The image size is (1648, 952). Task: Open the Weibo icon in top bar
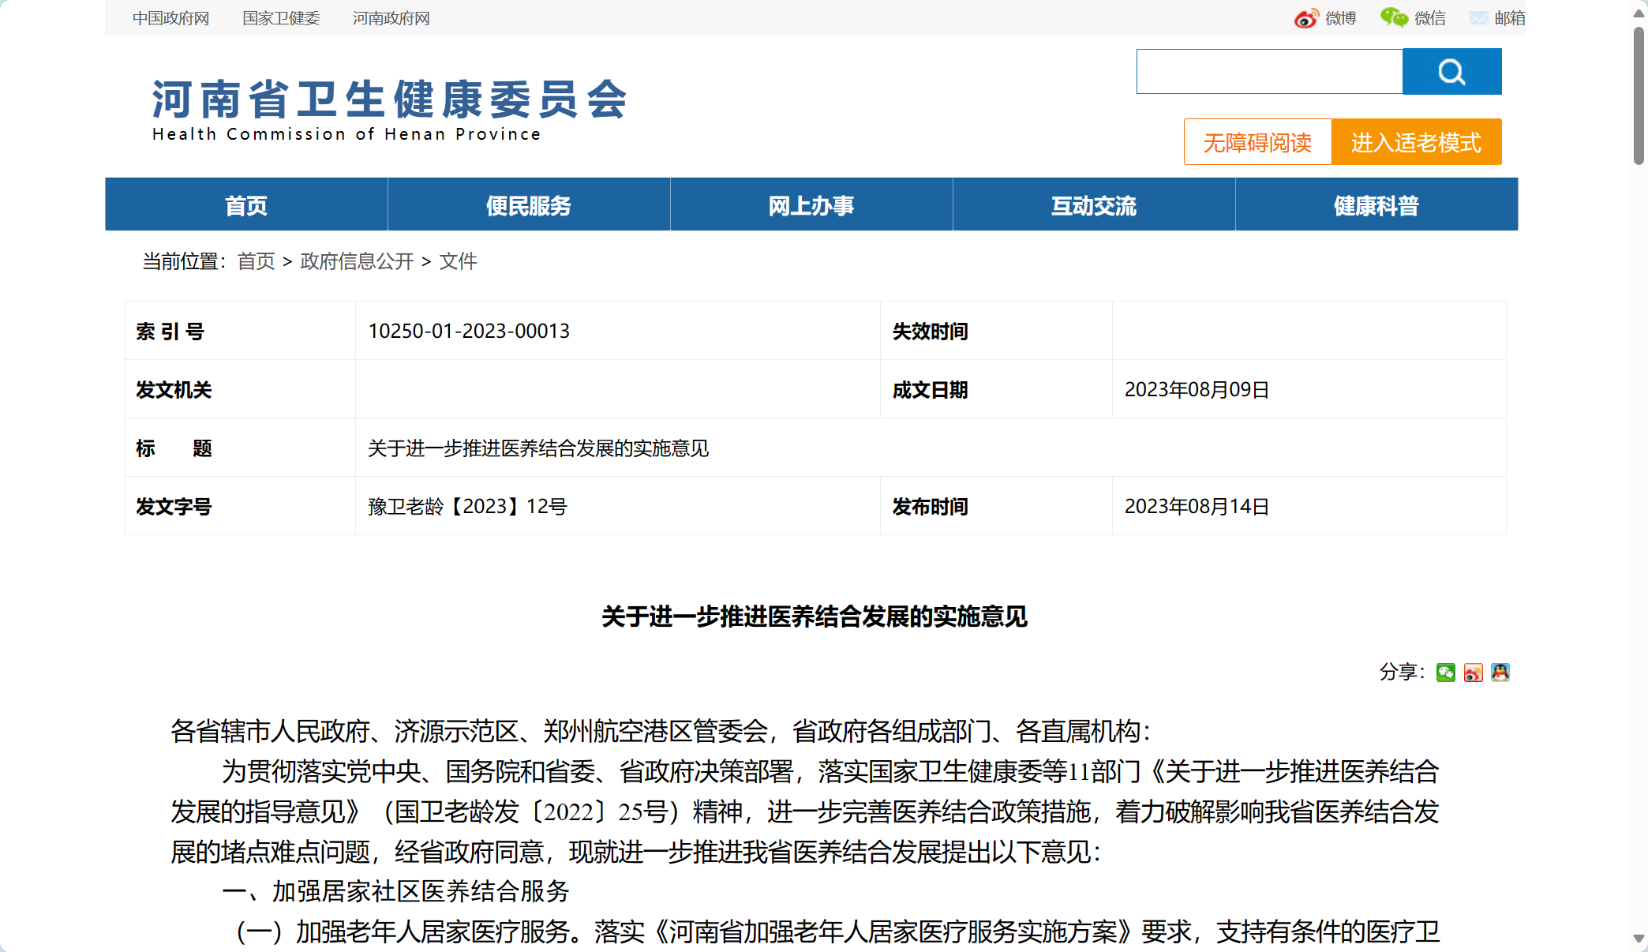click(x=1306, y=18)
